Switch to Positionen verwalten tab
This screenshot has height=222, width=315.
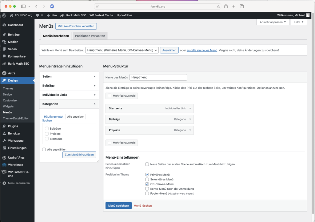click(90, 36)
